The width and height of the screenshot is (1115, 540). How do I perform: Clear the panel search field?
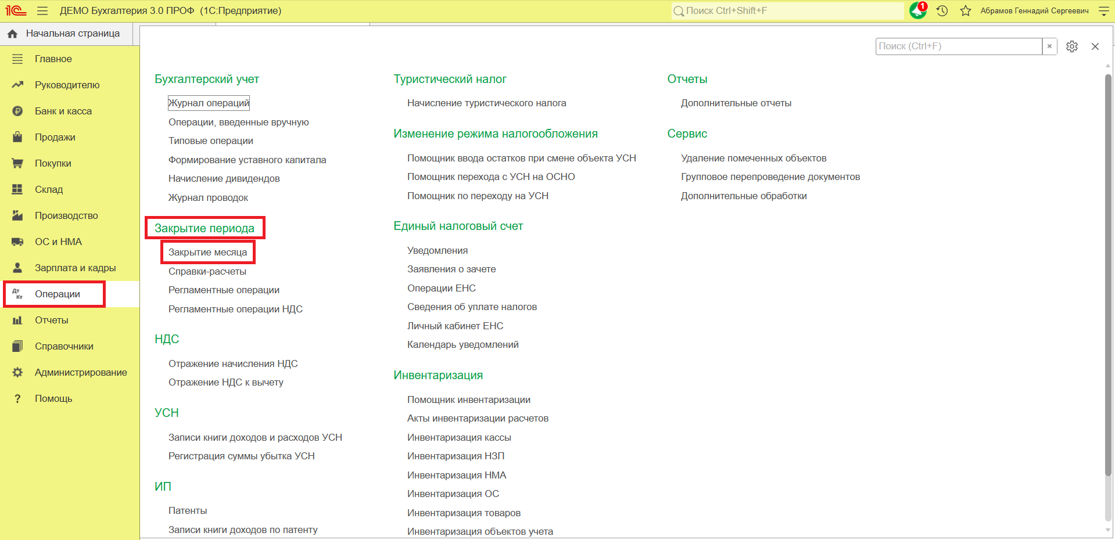(1049, 46)
